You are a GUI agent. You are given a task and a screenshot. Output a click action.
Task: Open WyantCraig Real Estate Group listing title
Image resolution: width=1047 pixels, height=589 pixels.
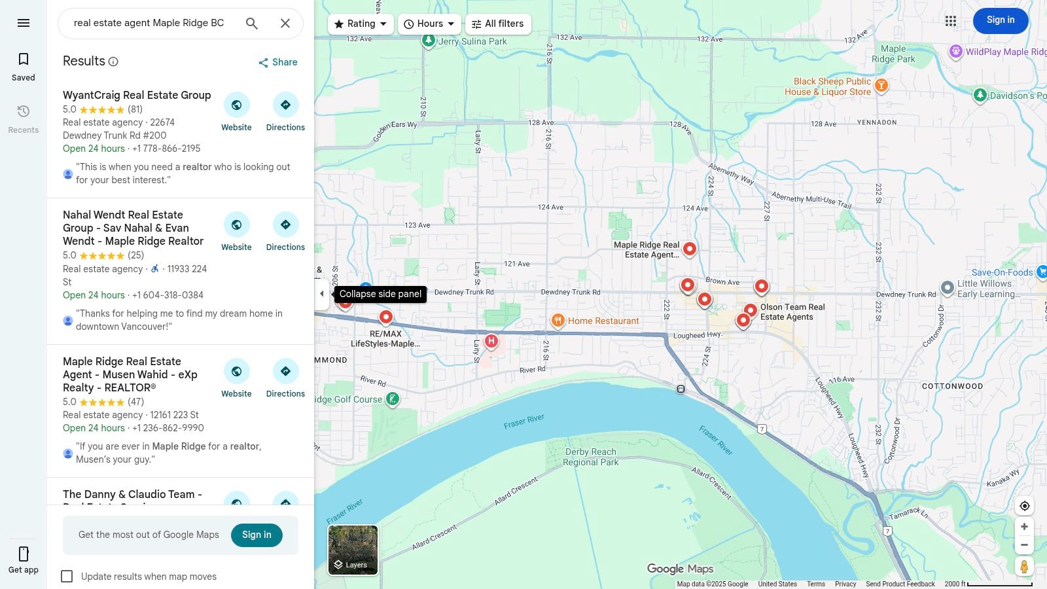(x=137, y=96)
